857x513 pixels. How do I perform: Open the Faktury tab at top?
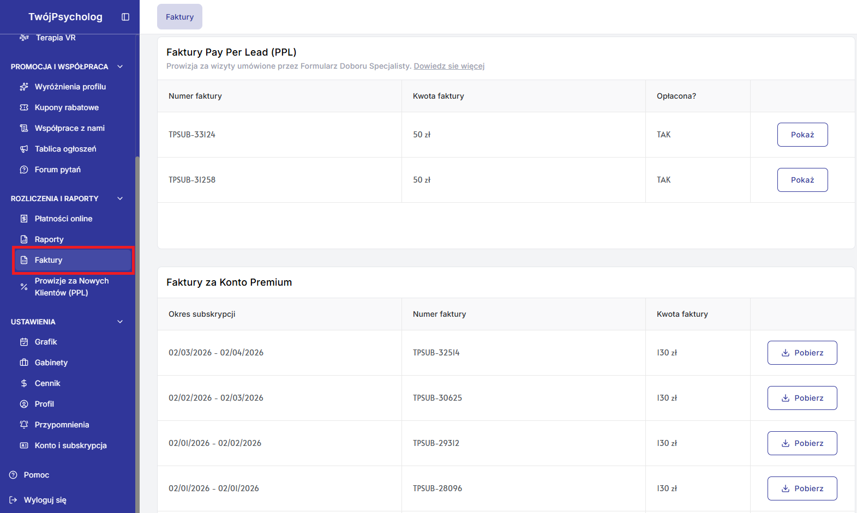(179, 17)
